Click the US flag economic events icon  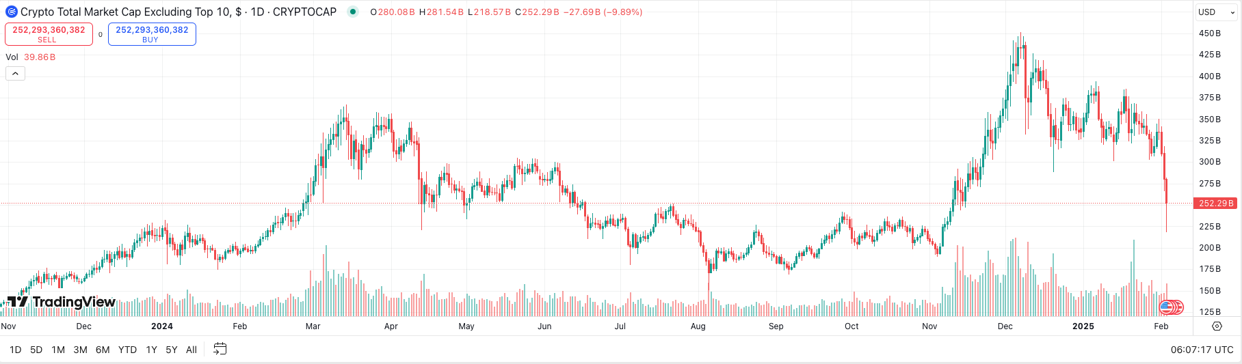point(1167,307)
